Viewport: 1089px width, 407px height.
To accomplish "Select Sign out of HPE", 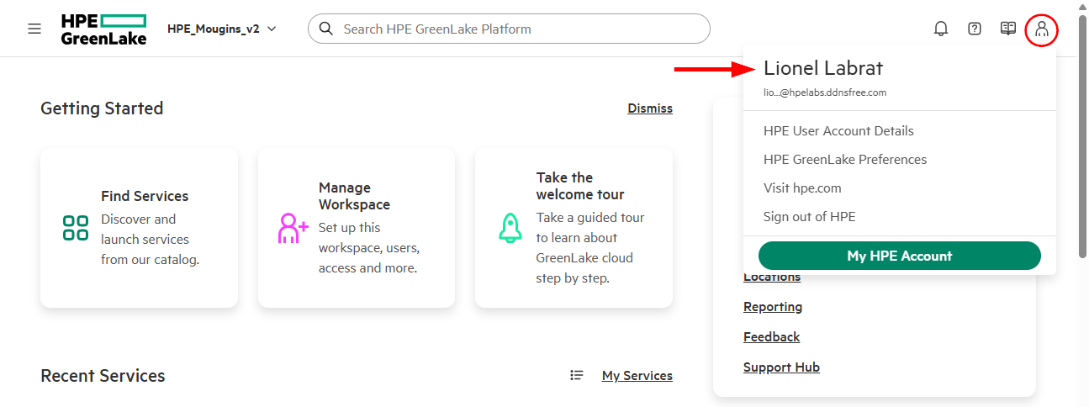I will click(x=809, y=217).
